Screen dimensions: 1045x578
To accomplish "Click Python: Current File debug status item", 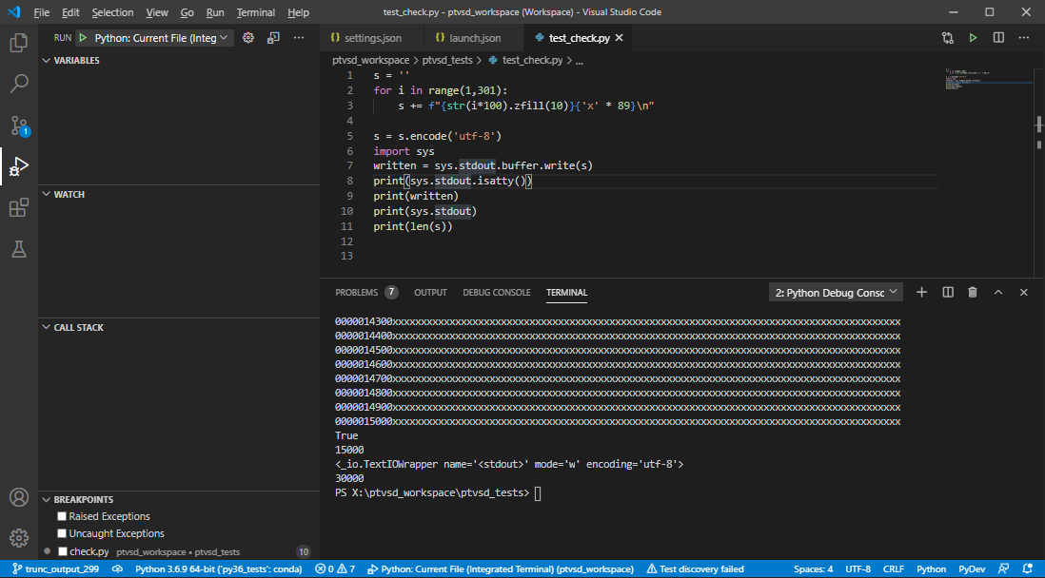I will coord(501,569).
